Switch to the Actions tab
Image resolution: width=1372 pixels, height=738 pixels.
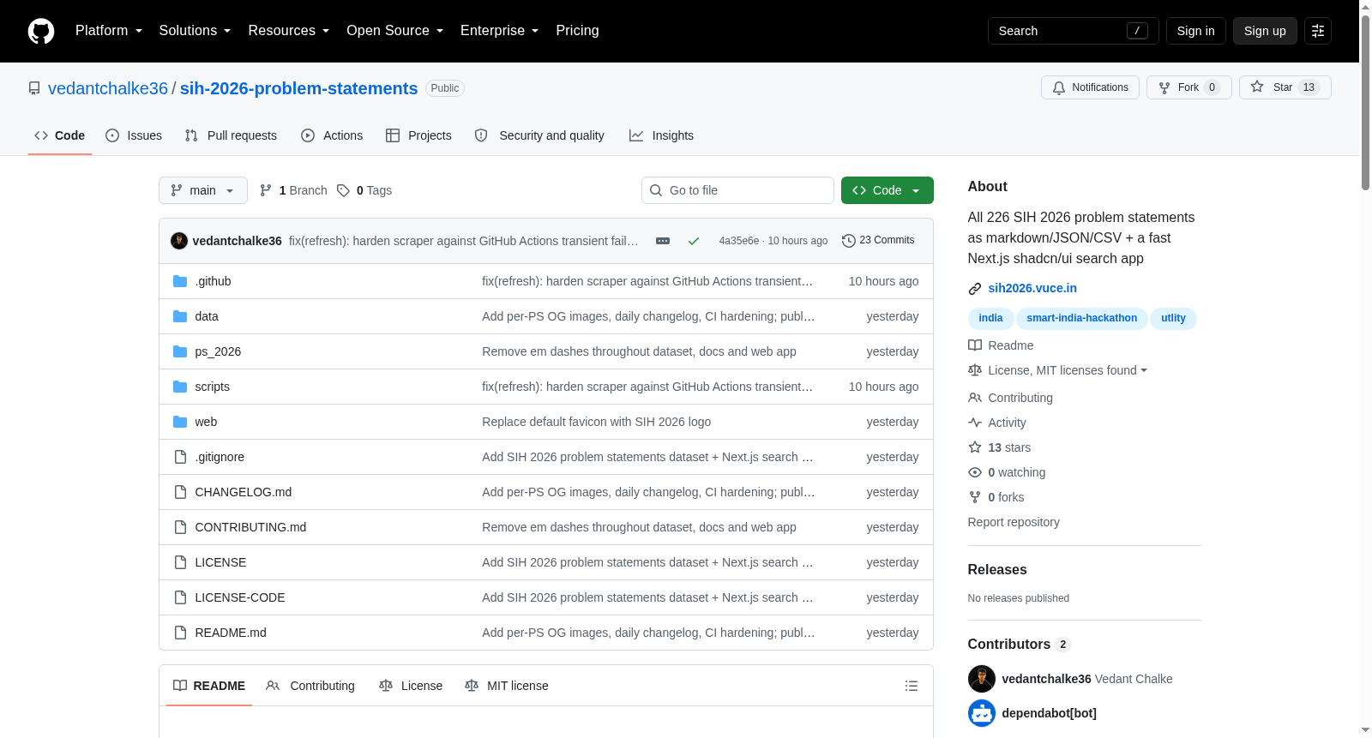(332, 135)
